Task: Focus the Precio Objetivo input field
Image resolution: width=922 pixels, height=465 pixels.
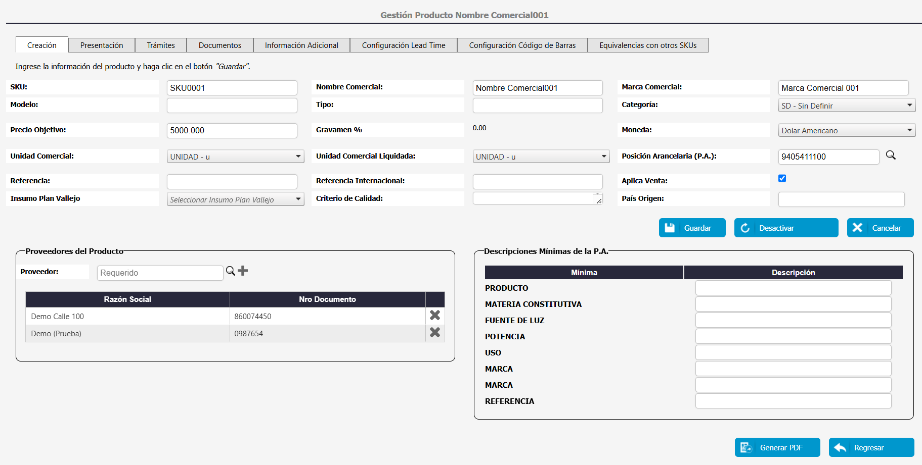Action: click(232, 130)
